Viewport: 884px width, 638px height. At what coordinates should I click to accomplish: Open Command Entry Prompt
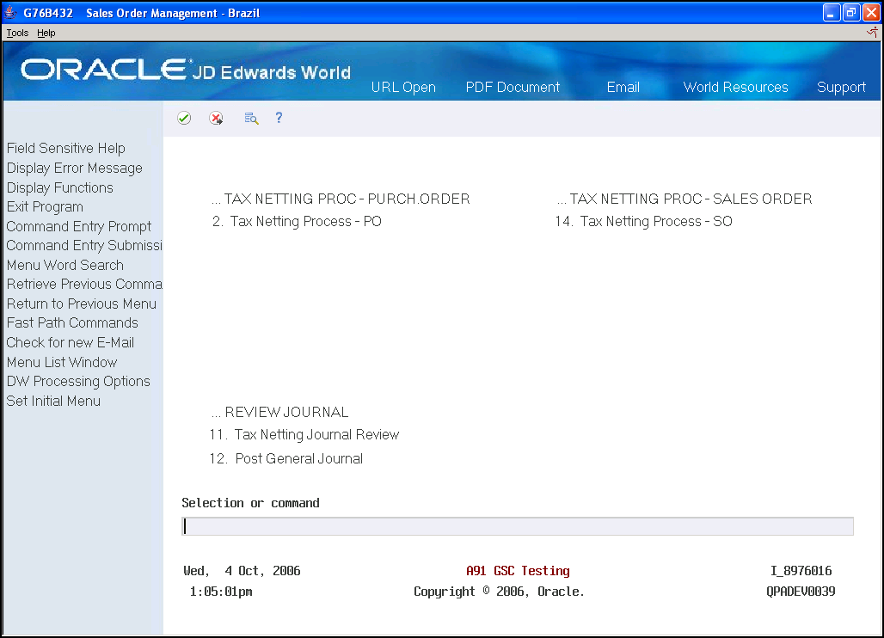[x=79, y=226]
